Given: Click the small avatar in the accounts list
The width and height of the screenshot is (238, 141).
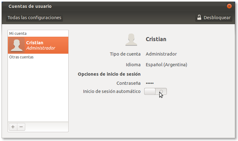Looking at the screenshot, I should point(17,45).
